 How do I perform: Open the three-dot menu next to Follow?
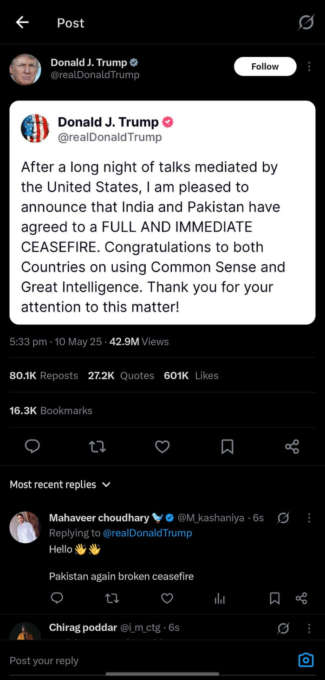point(309,67)
